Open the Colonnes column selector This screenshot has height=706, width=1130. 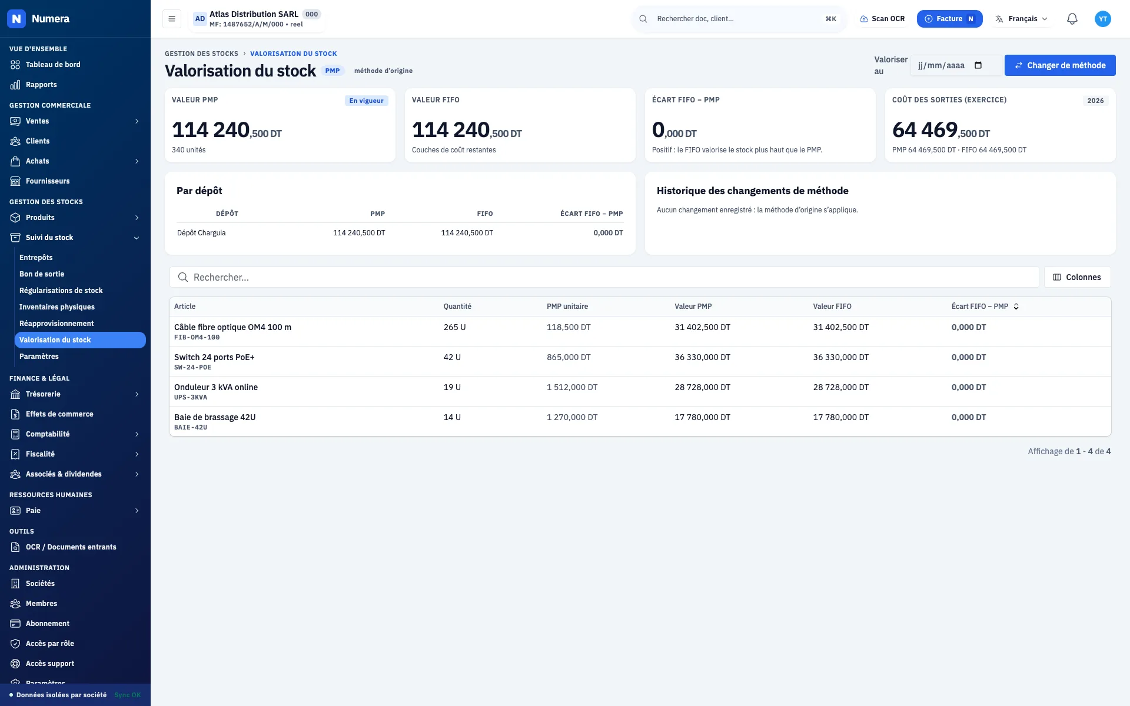[1077, 277]
